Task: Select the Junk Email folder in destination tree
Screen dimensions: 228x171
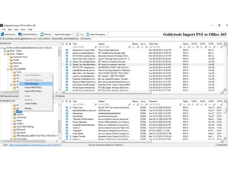Action: pyautogui.click(x=21, y=117)
